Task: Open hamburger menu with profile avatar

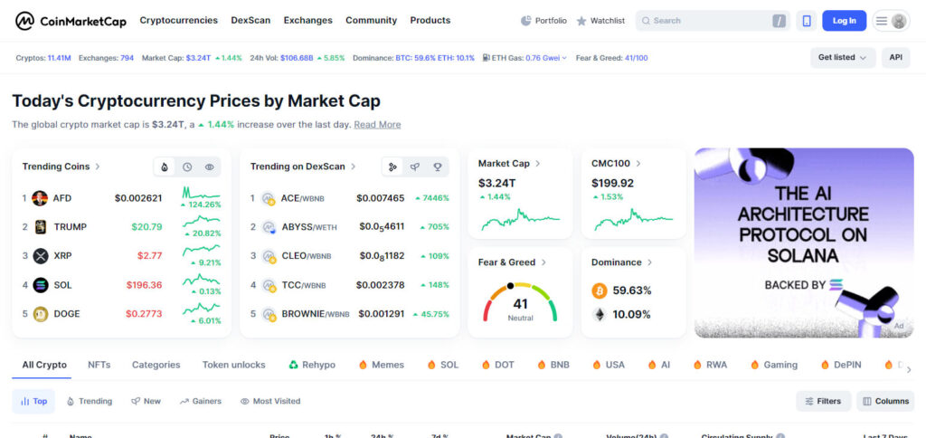Action: pos(891,21)
